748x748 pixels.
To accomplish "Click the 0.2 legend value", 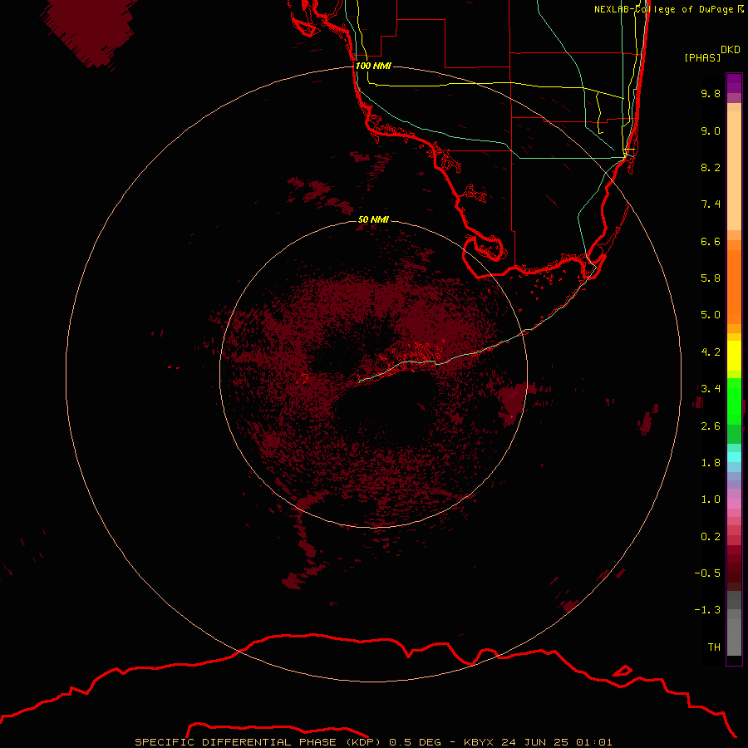I will coord(711,537).
